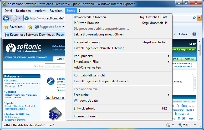The image size is (204, 130).
Task: Select Internetoptionen from the menu
Action: coord(85,116)
